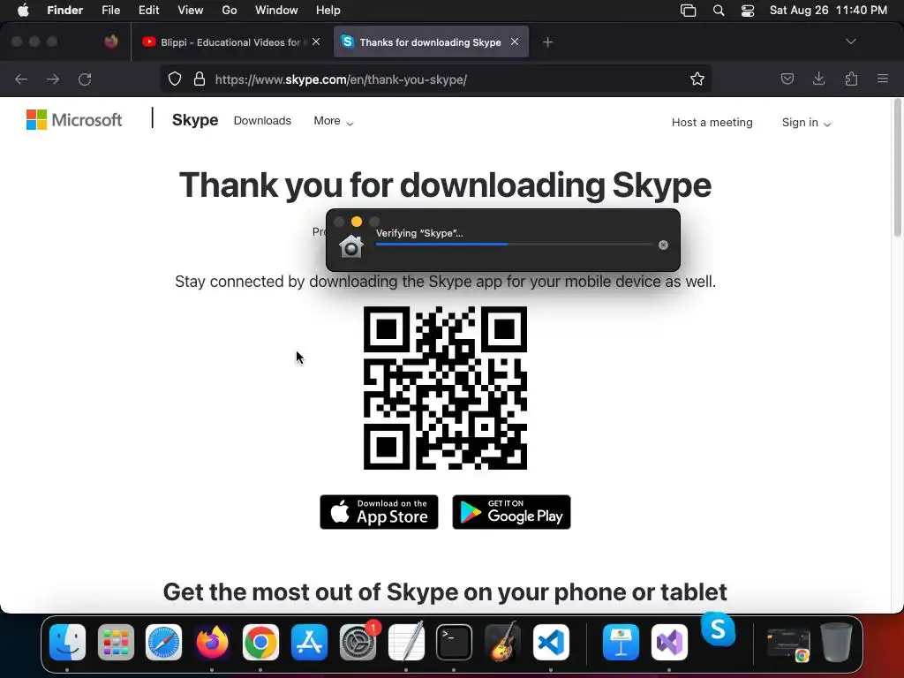904x678 pixels.
Task: Open TextEdit from the Dock
Action: [x=406, y=643]
